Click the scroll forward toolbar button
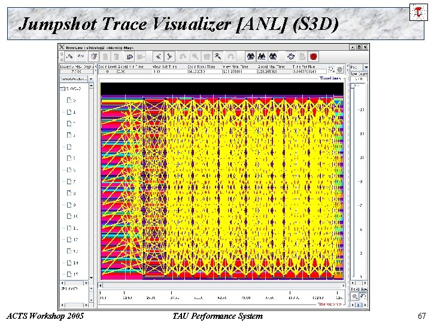431x323 pixels. (169, 57)
